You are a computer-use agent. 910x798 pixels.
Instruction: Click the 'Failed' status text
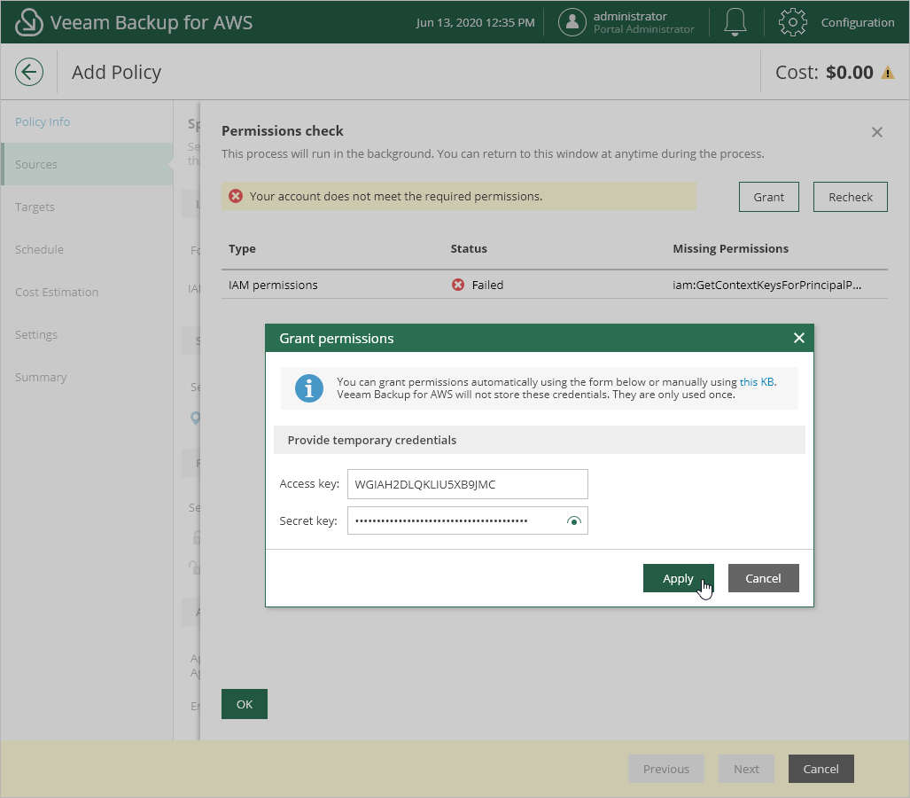487,286
